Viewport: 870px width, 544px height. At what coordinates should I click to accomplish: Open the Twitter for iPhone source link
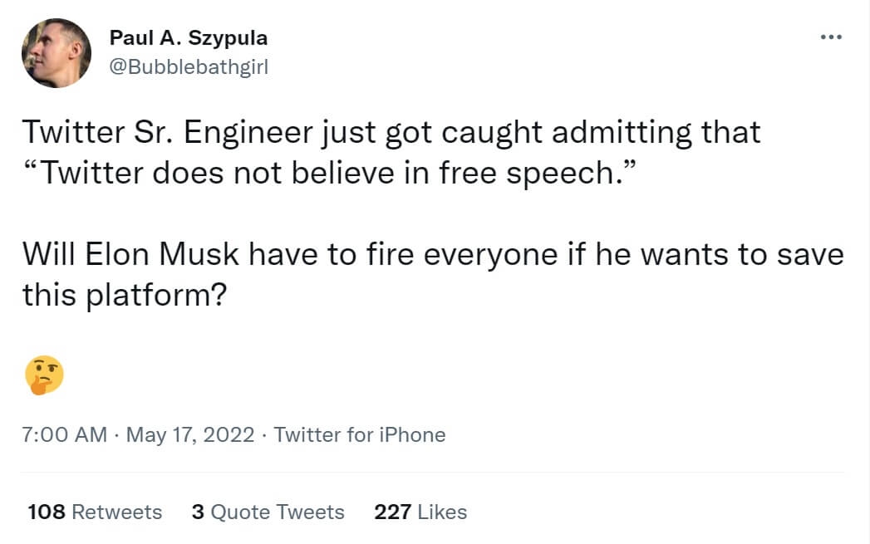click(360, 434)
